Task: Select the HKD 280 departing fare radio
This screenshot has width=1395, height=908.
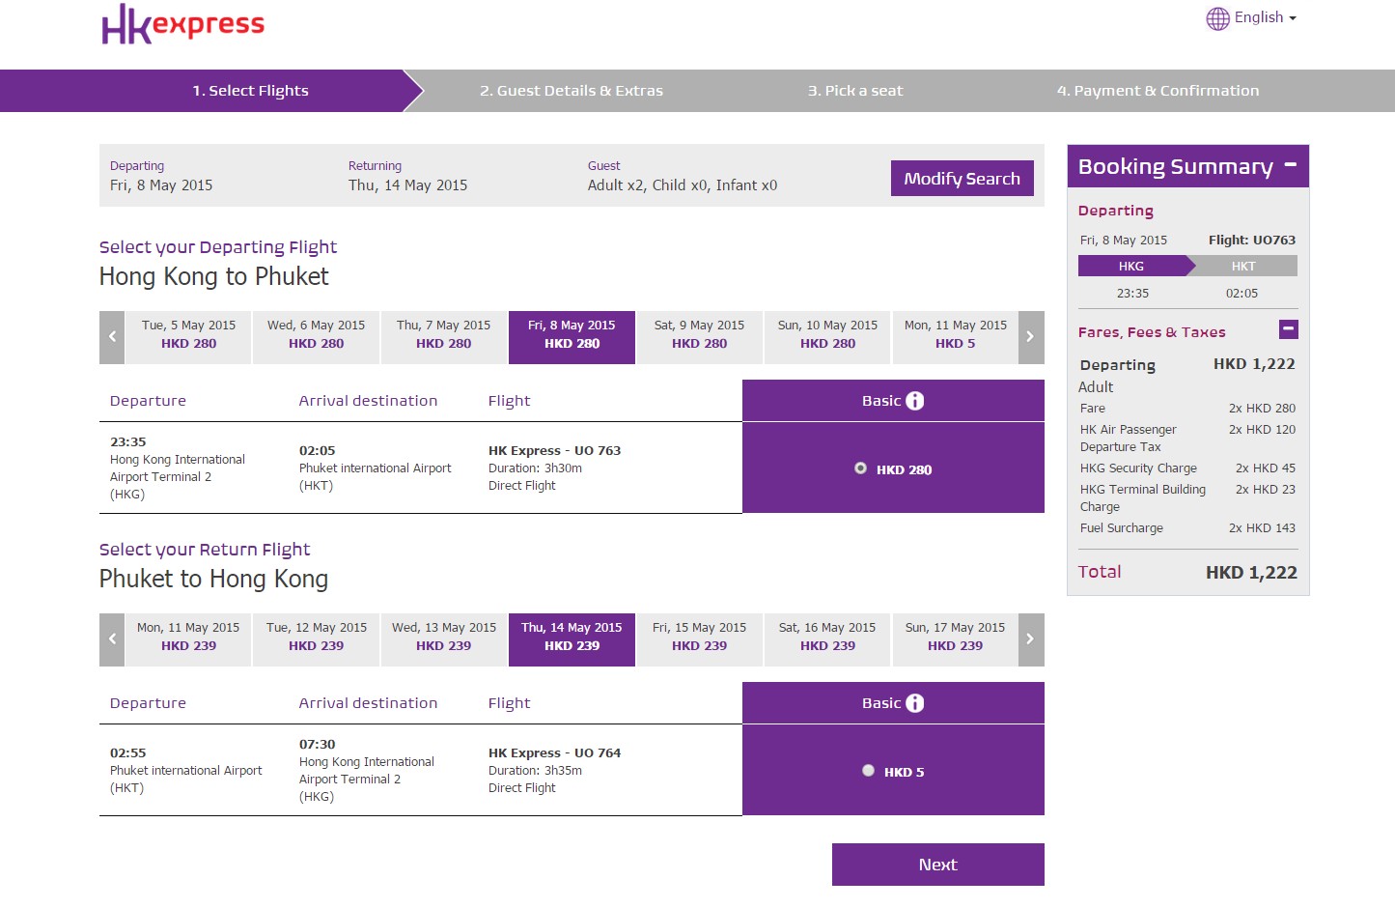Action: click(x=860, y=468)
